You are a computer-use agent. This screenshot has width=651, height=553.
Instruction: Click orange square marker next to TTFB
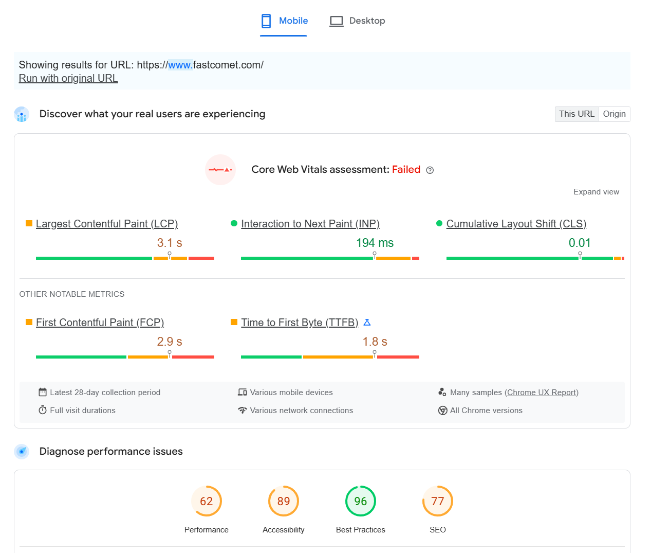[x=234, y=322]
